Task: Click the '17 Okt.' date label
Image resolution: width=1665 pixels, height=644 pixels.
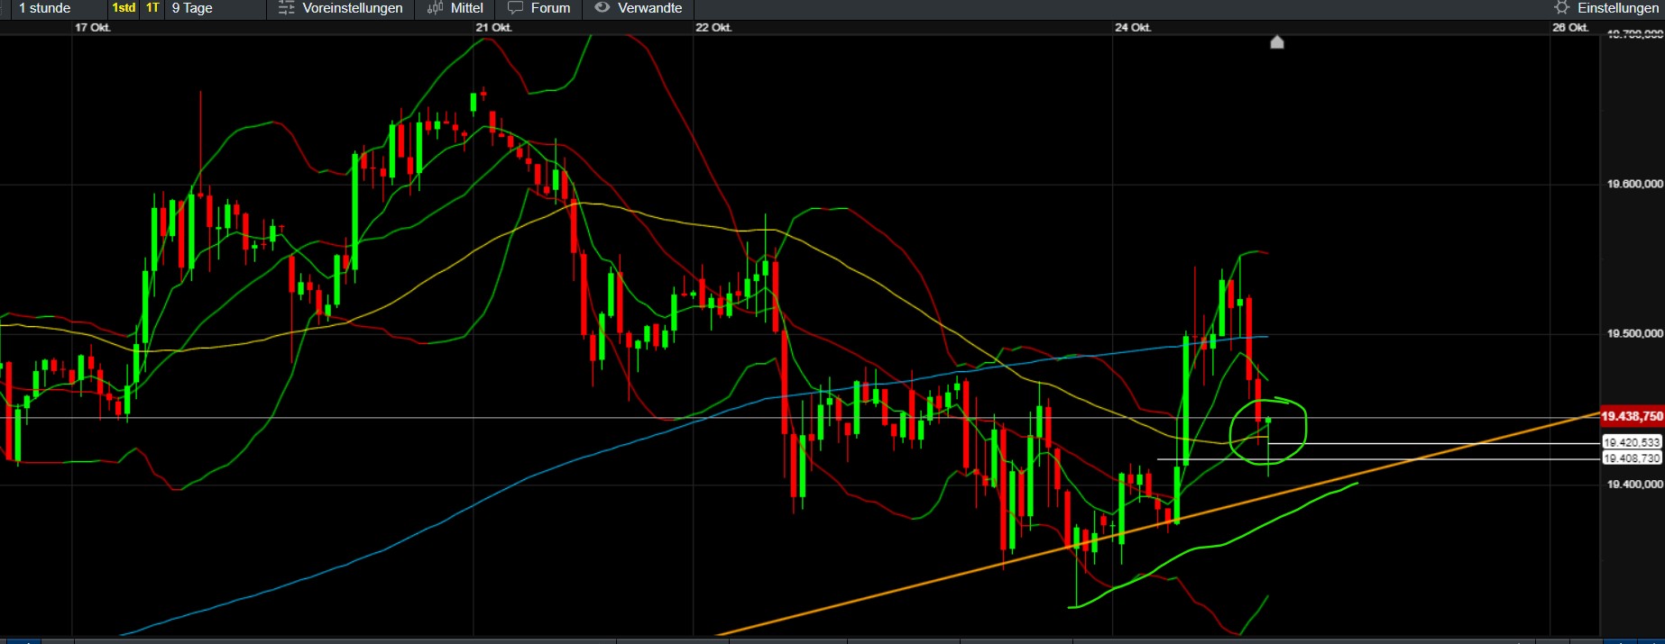Action: (93, 28)
